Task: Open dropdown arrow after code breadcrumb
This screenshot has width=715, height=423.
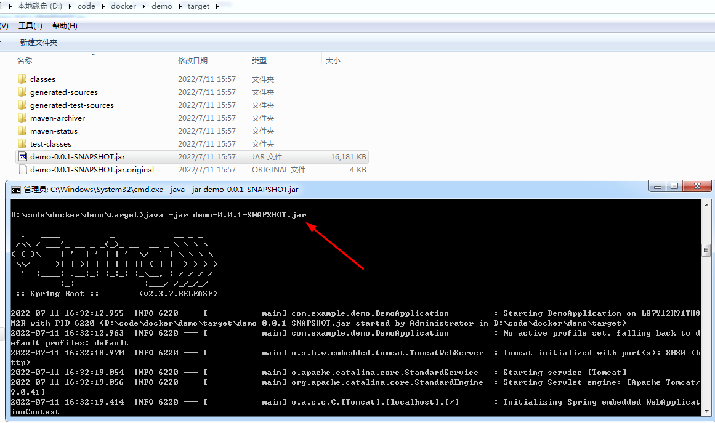Action: point(103,6)
